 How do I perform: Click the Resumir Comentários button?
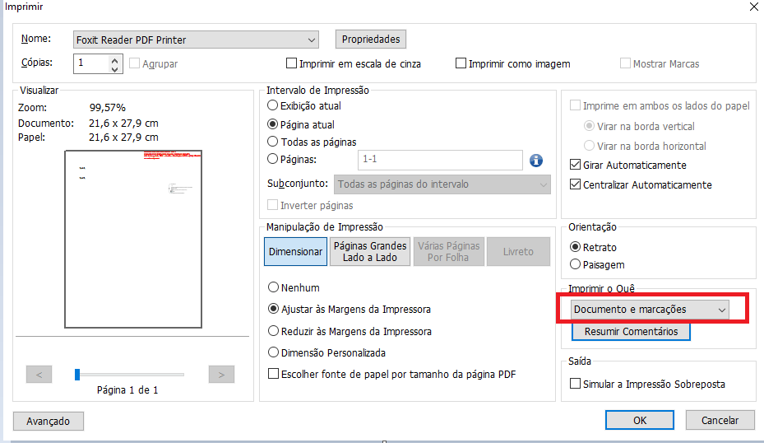[631, 332]
